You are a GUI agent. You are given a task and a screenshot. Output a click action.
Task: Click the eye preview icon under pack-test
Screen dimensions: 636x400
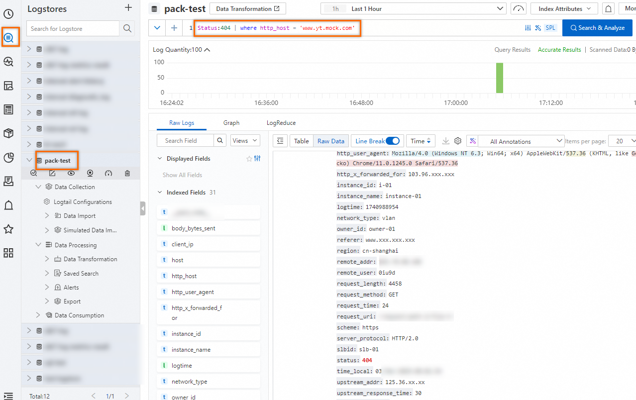[71, 173]
